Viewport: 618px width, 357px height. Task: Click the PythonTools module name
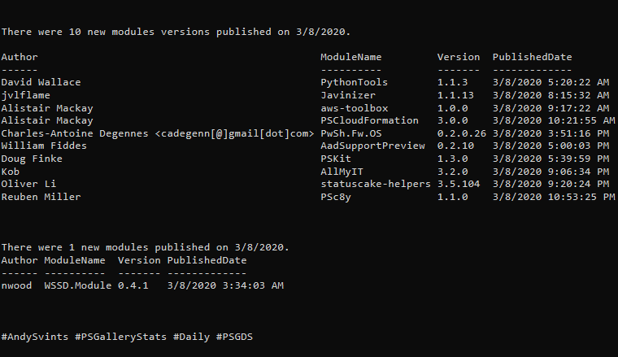[x=354, y=82]
